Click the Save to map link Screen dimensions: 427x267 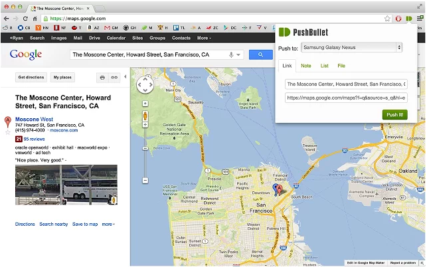(x=85, y=224)
